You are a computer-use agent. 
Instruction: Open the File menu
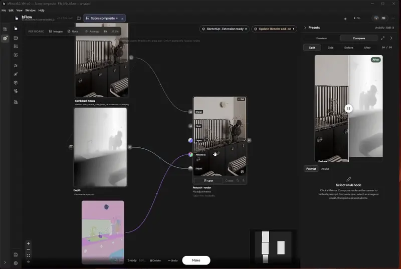[4, 11]
